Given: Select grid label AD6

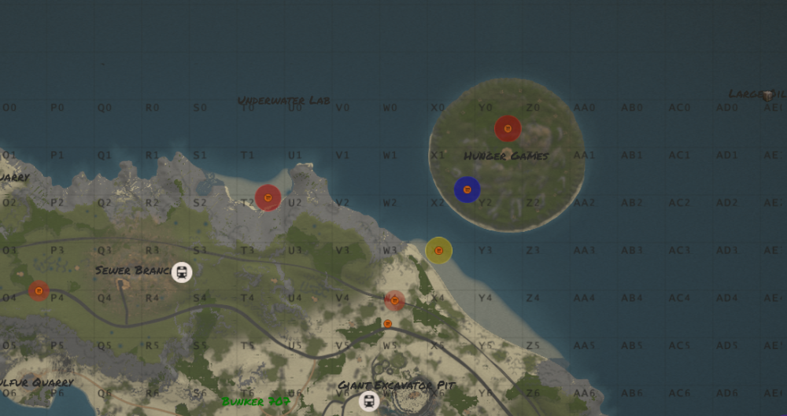Looking at the screenshot, I should pos(726,393).
